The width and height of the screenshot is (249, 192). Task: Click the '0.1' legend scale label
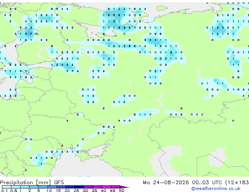(x=4, y=190)
